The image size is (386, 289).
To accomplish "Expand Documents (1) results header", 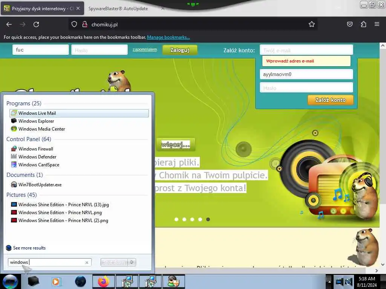I will (x=25, y=175).
